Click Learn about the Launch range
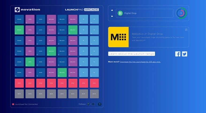Image resolution: width=206 pixels, height=113 pixels. (x=132, y=54)
